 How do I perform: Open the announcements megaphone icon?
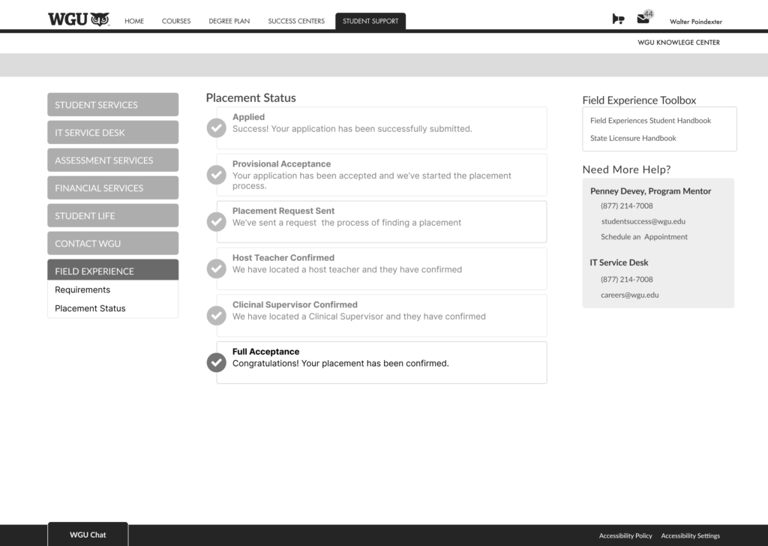[618, 19]
